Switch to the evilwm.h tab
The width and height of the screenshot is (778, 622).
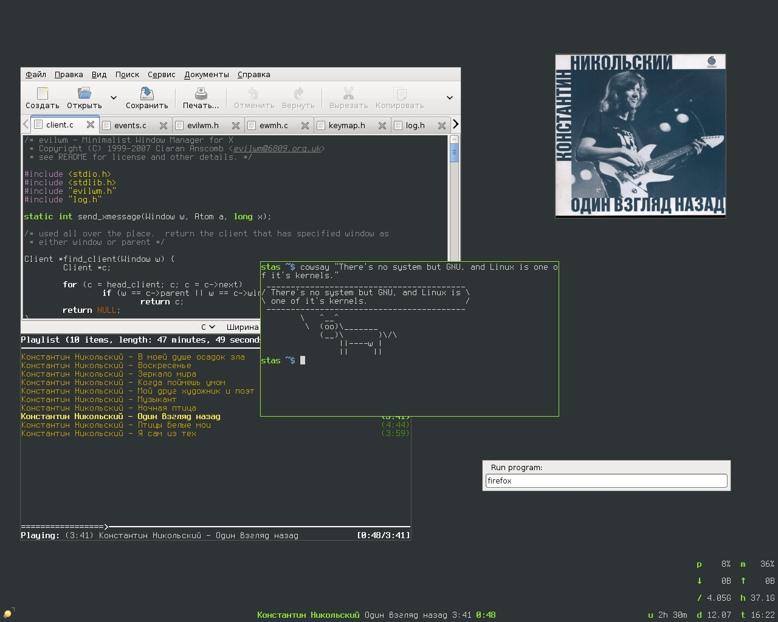click(202, 126)
